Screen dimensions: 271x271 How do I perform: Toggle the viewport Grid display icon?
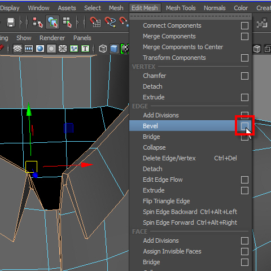pos(18,49)
